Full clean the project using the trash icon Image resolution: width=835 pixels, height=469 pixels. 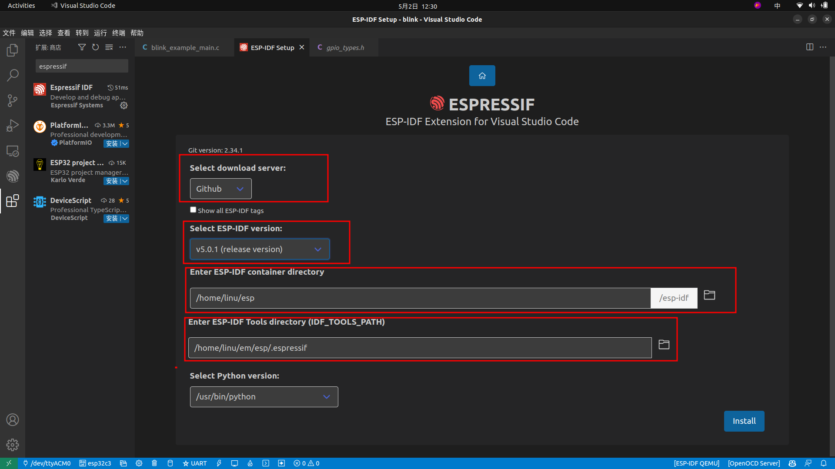[154, 463]
